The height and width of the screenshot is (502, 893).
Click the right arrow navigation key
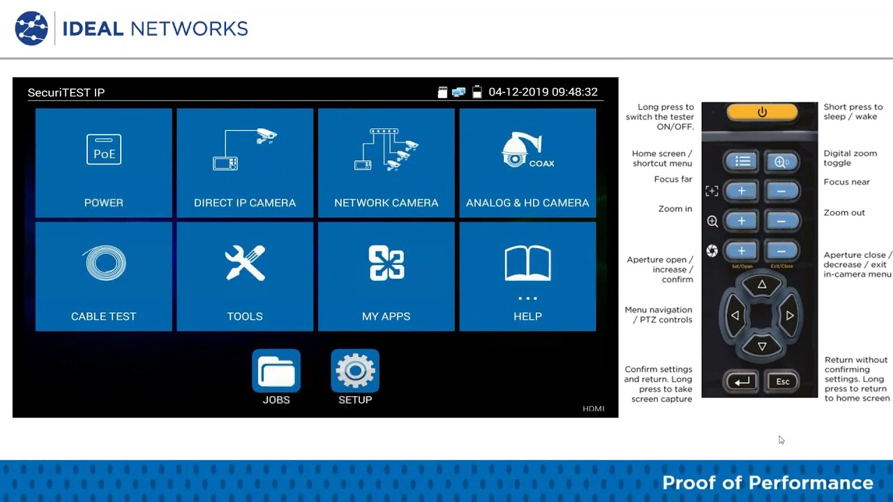coord(790,316)
